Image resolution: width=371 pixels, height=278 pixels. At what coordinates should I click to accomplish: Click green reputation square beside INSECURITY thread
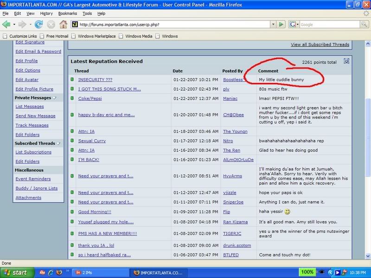coord(72,80)
